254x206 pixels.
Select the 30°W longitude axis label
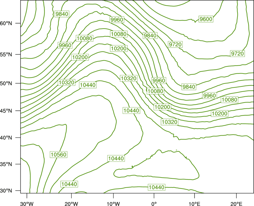point(27,204)
